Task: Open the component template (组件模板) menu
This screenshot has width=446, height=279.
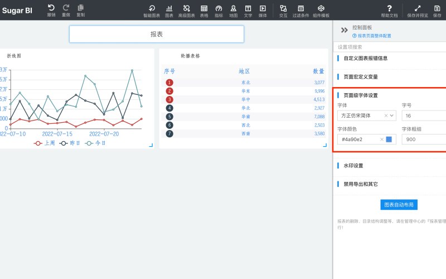Action: pyautogui.click(x=321, y=11)
